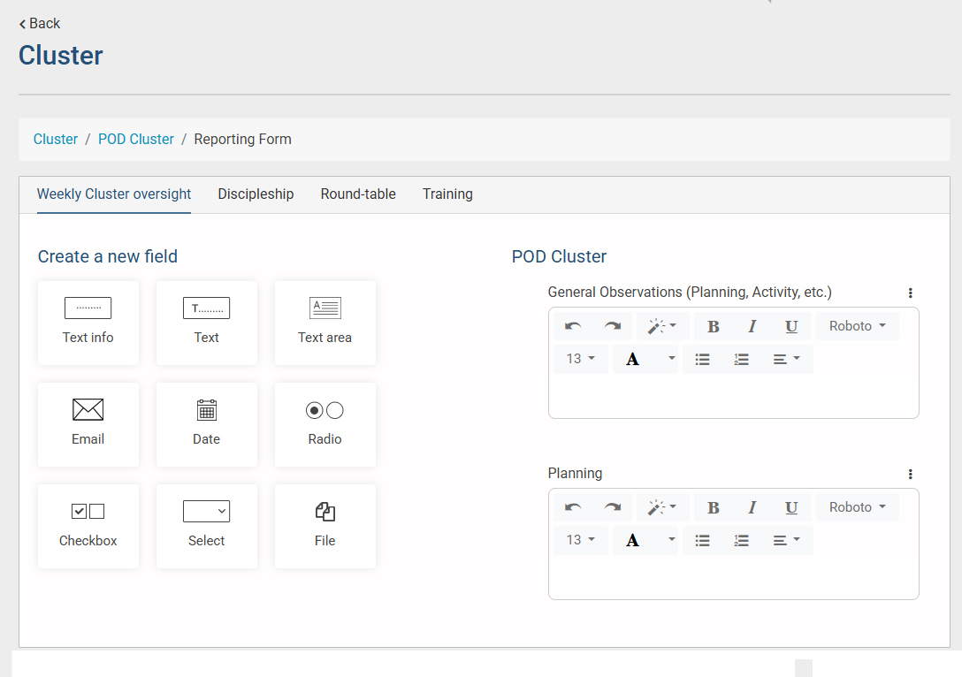Insert numbered list in General Observations editor
The image size is (962, 677).
[x=741, y=360]
